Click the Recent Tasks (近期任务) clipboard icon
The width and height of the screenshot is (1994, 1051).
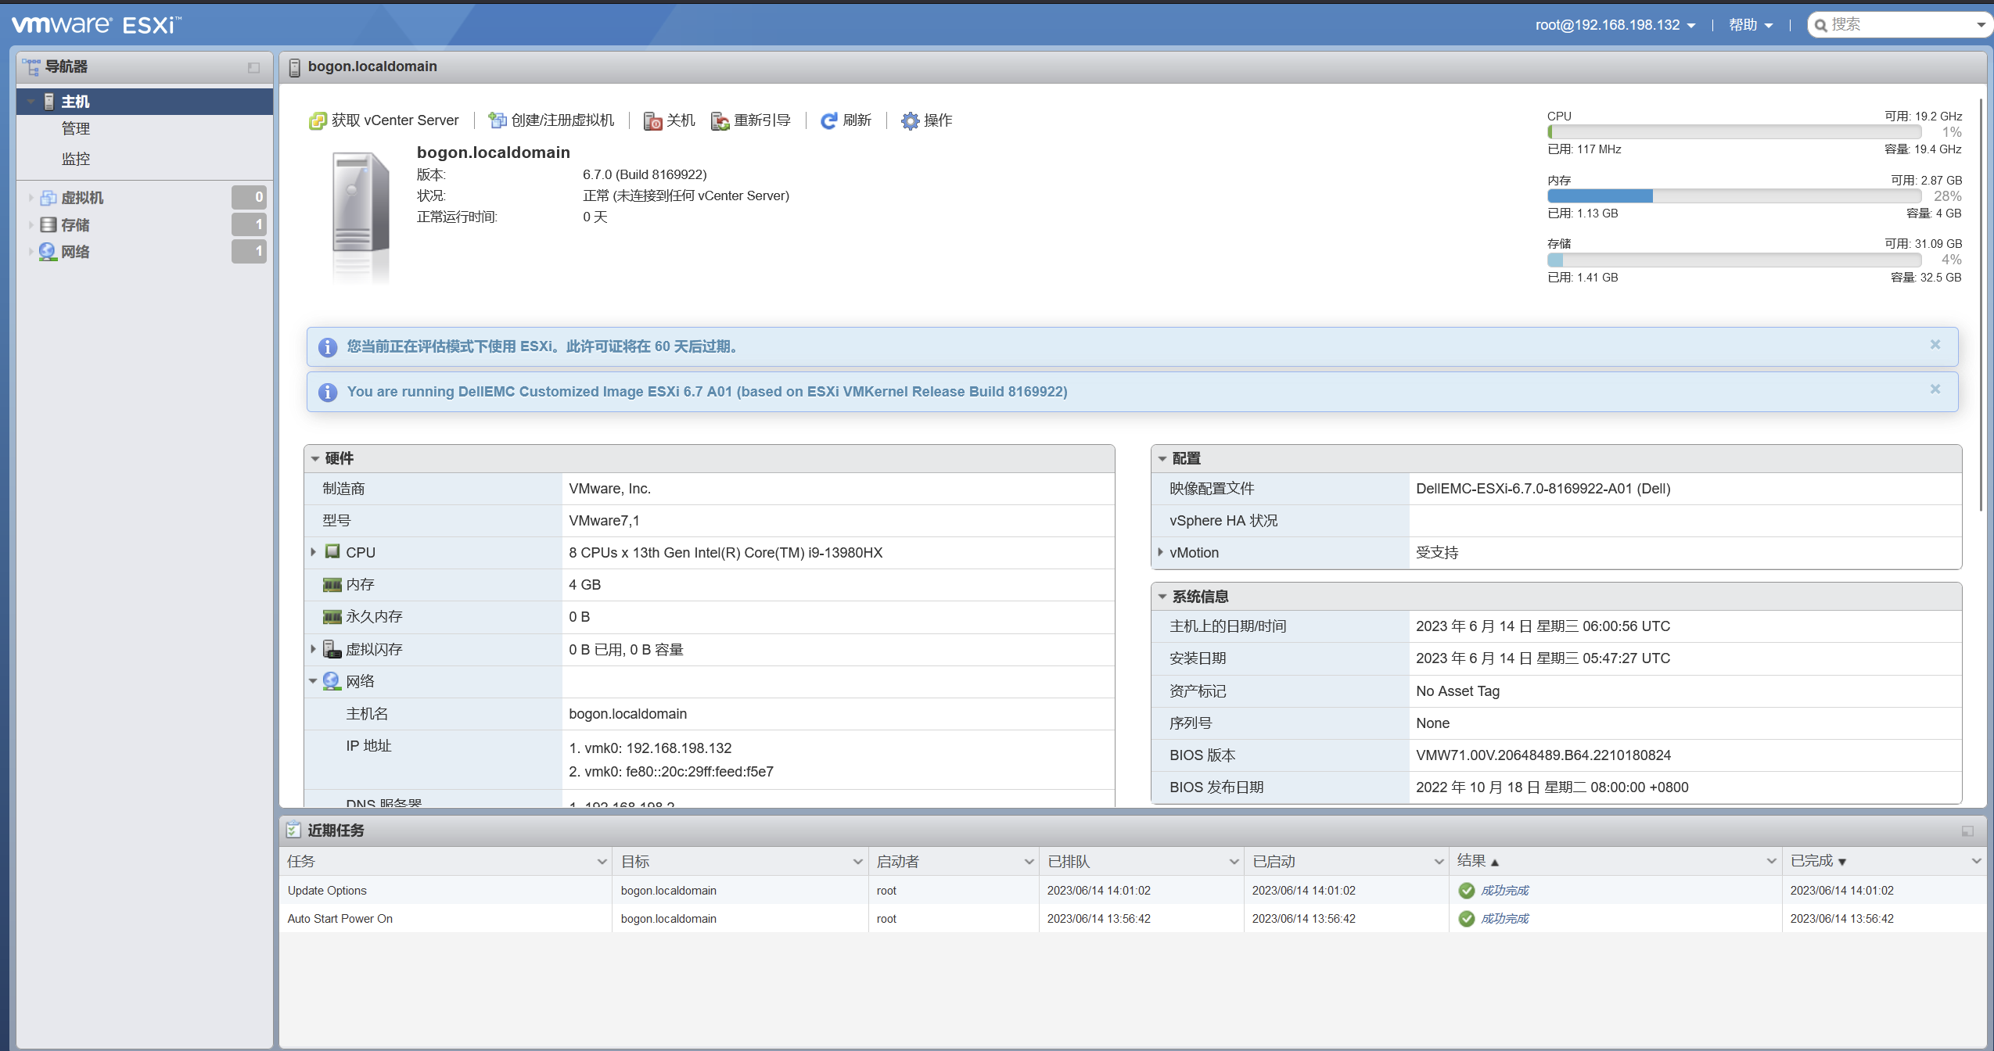[294, 830]
